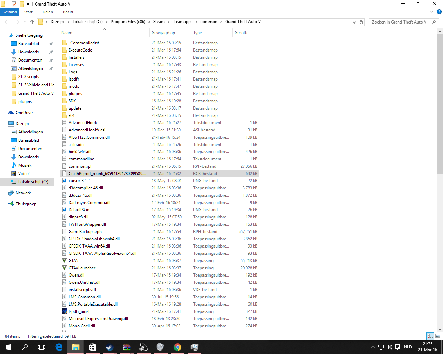Screen dimensions: 443x354
Task: Select Deze pc in navigation pane
Action: pos(22,124)
